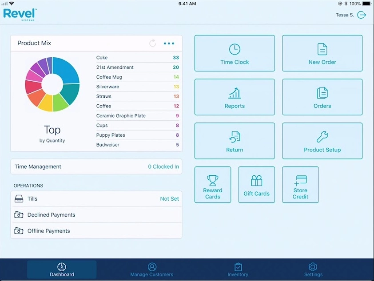The width and height of the screenshot is (374, 281).
Task: Click the Declined Payments cash icon
Action: 19,215
